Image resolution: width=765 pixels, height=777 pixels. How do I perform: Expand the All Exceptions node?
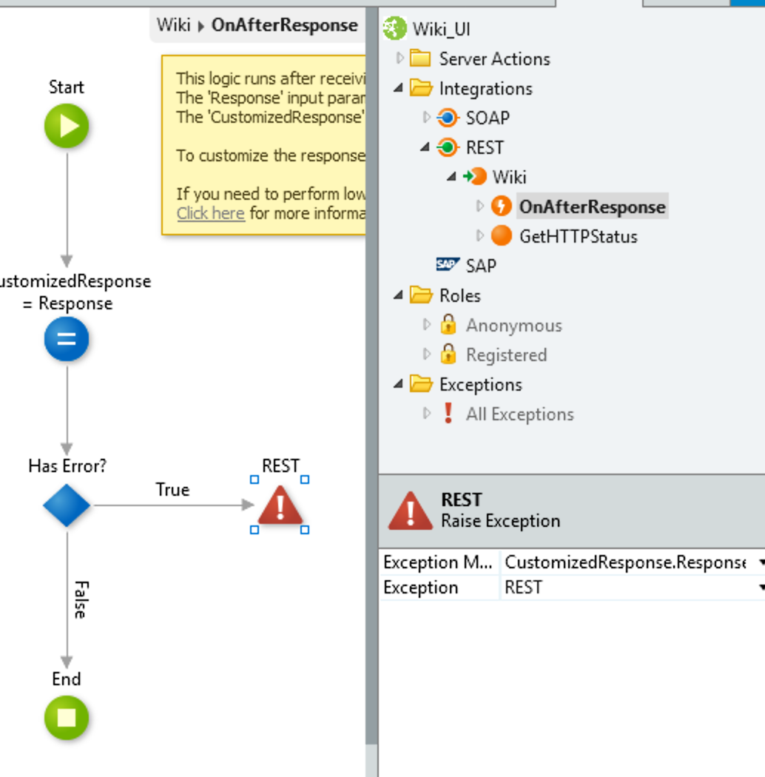[x=426, y=413]
